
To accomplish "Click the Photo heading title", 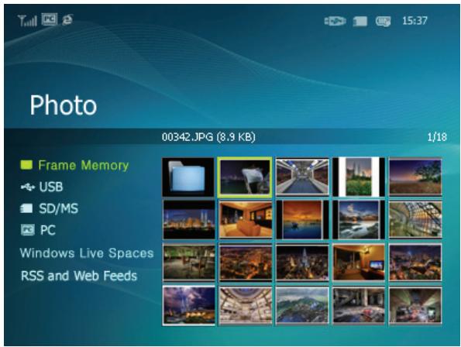I will (64, 105).
